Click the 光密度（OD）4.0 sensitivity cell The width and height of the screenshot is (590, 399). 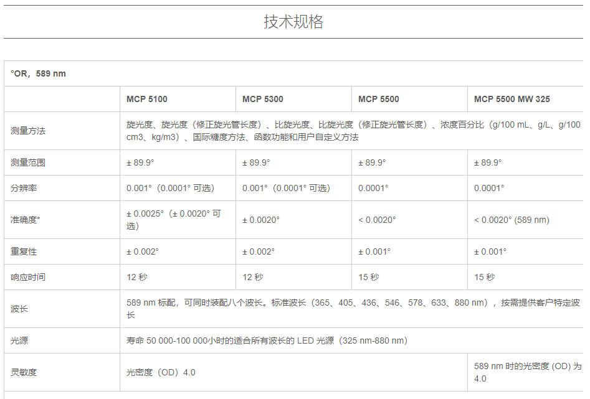161,372
